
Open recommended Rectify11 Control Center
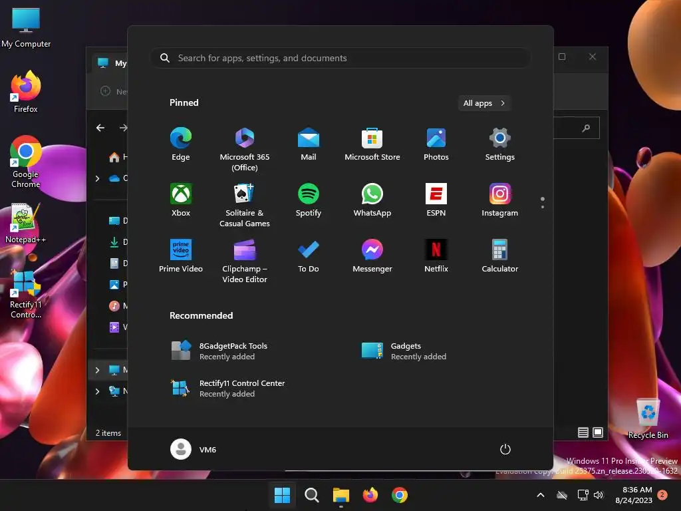(228, 389)
